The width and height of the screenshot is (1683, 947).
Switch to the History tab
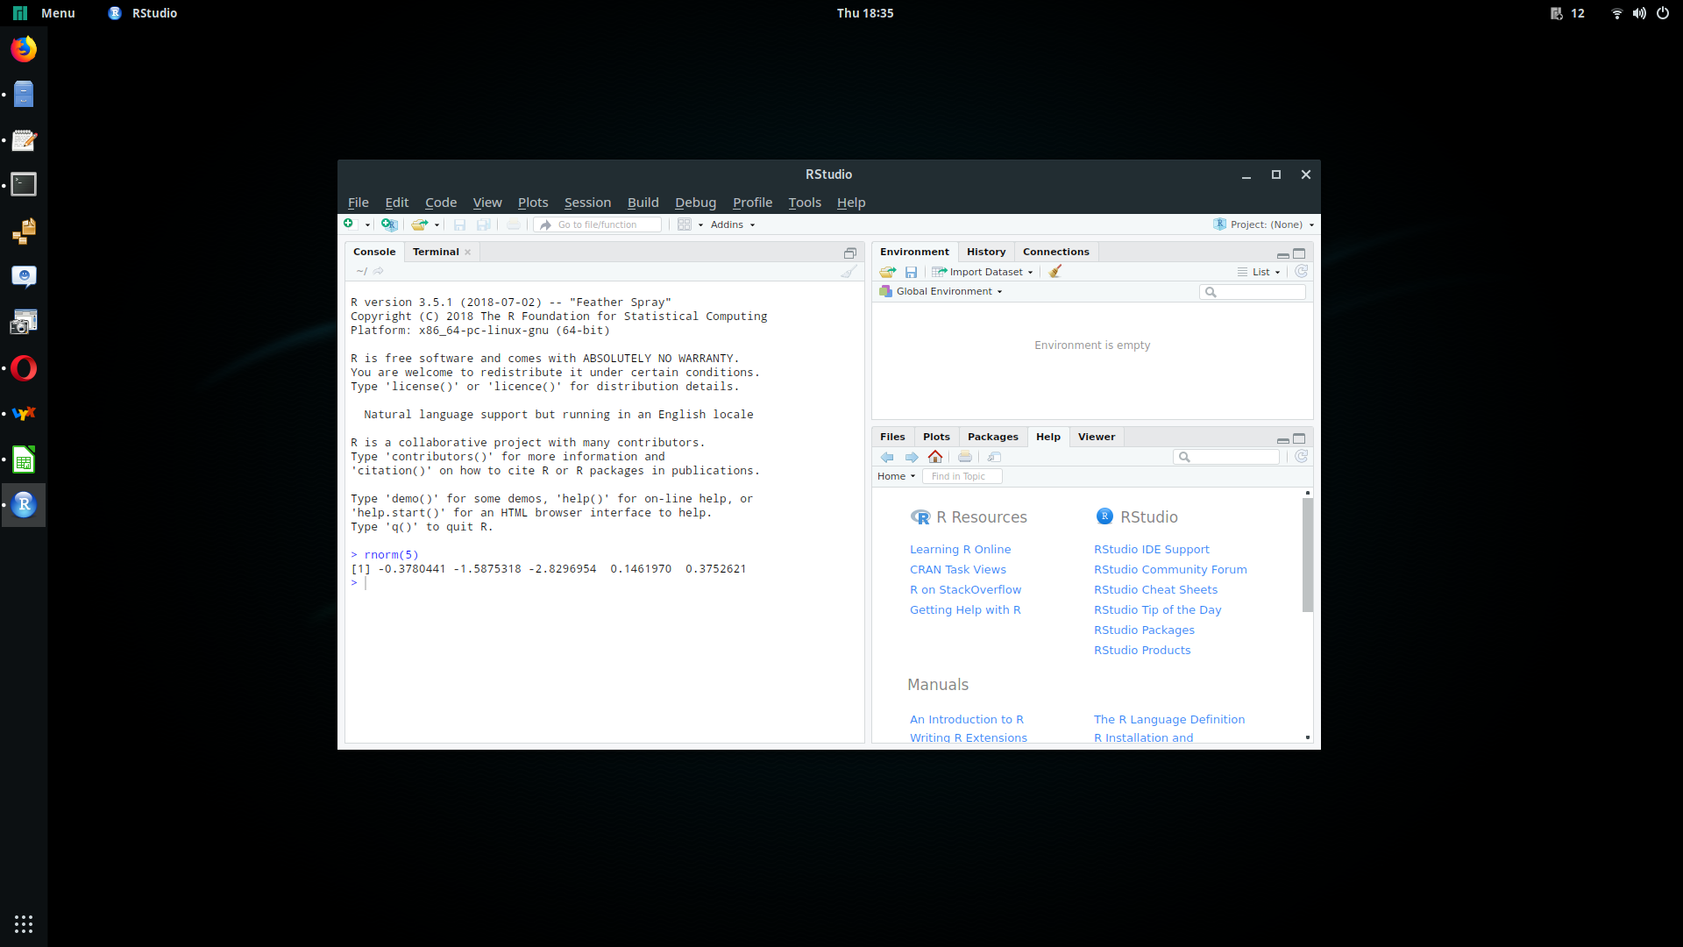pos(986,252)
